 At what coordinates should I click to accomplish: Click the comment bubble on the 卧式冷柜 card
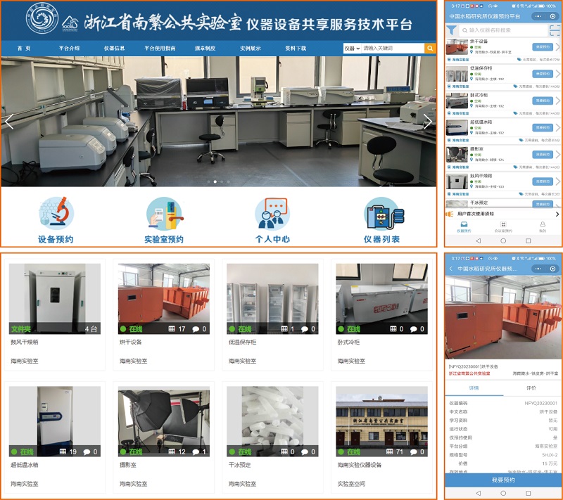(x=414, y=329)
